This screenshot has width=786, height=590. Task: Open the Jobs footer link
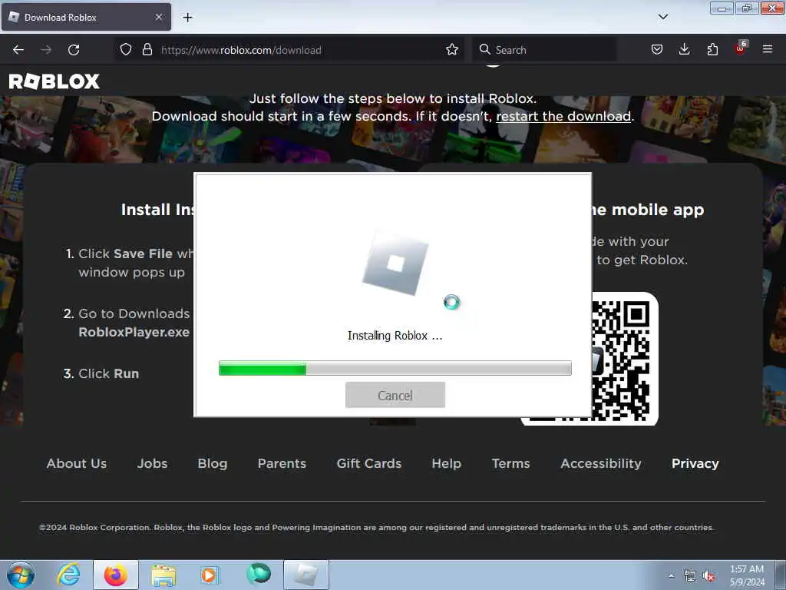pyautogui.click(x=153, y=463)
